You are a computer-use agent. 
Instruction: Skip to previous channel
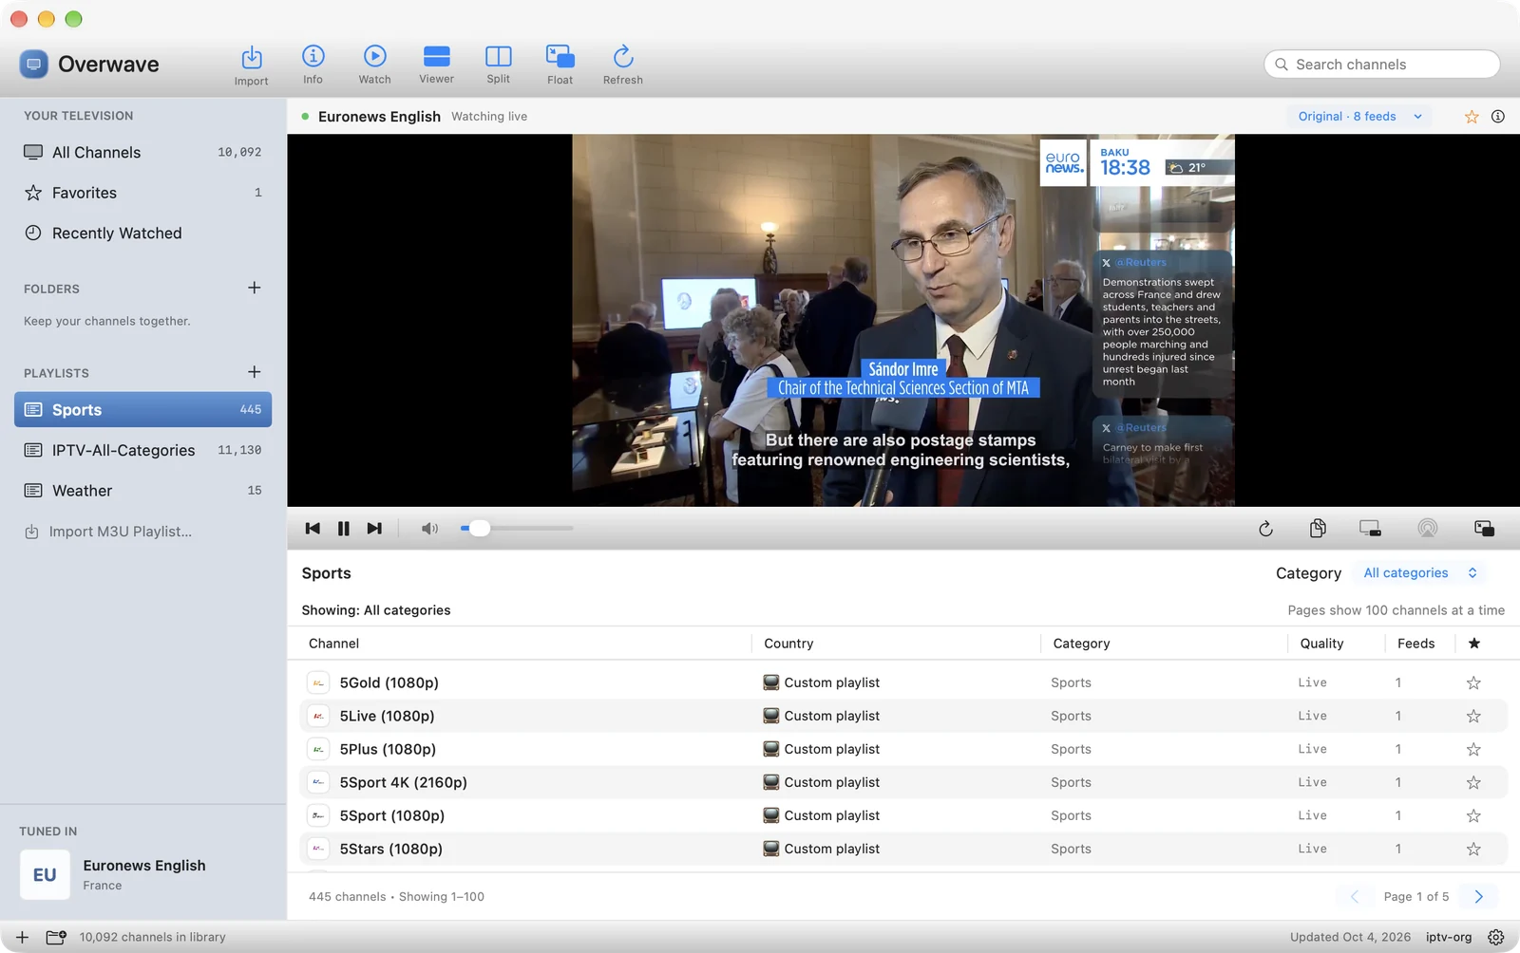click(x=313, y=529)
